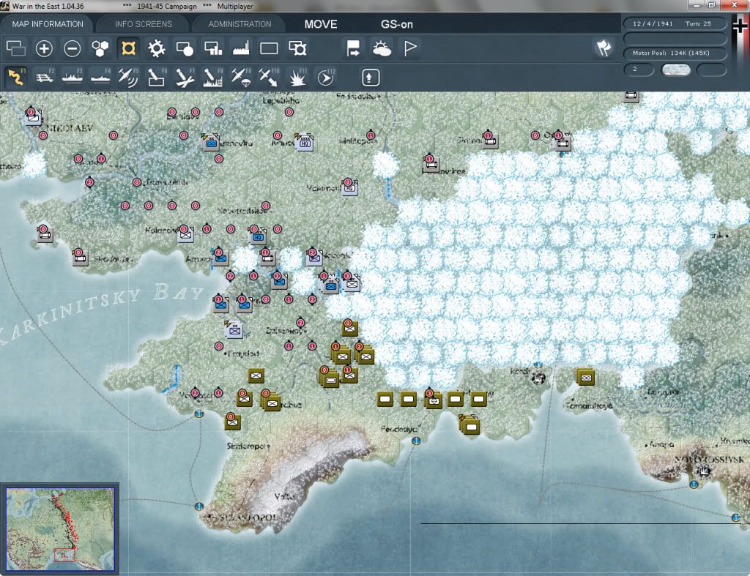Click the date field 12 / 4 / 1941
The width and height of the screenshot is (750, 576).
pos(653,23)
